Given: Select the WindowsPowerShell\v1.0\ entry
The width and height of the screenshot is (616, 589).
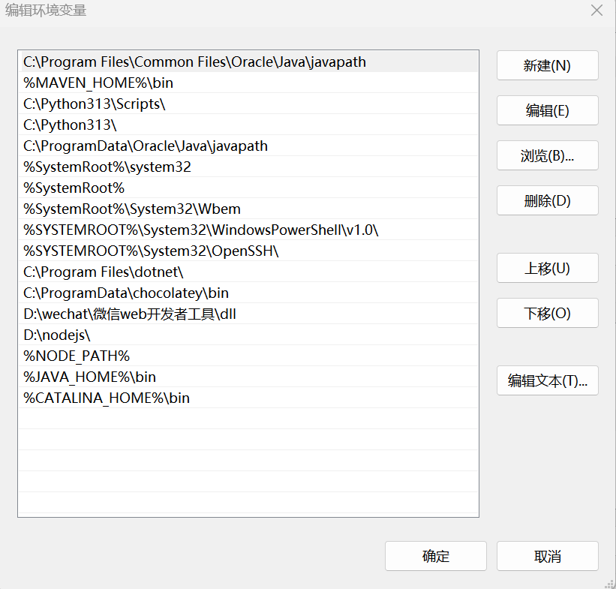Looking at the screenshot, I should (248, 230).
